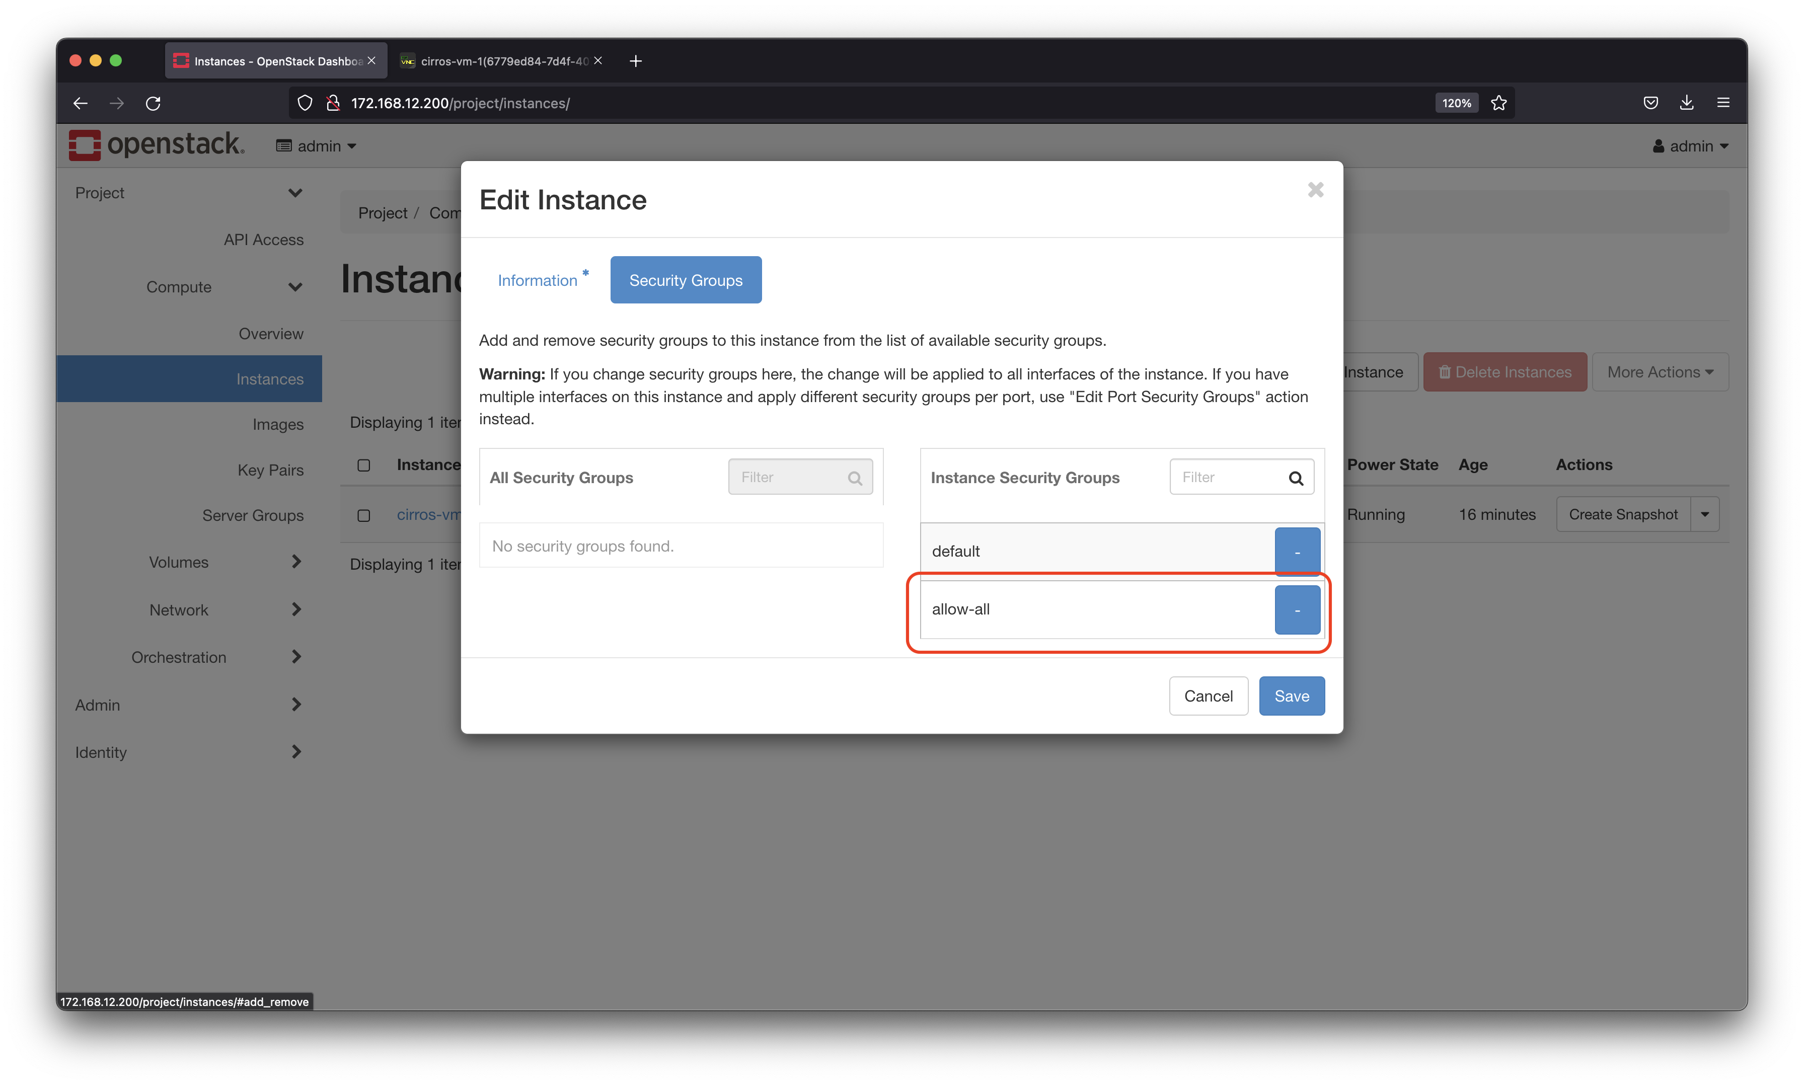Open the browser downloads panel

(1687, 103)
